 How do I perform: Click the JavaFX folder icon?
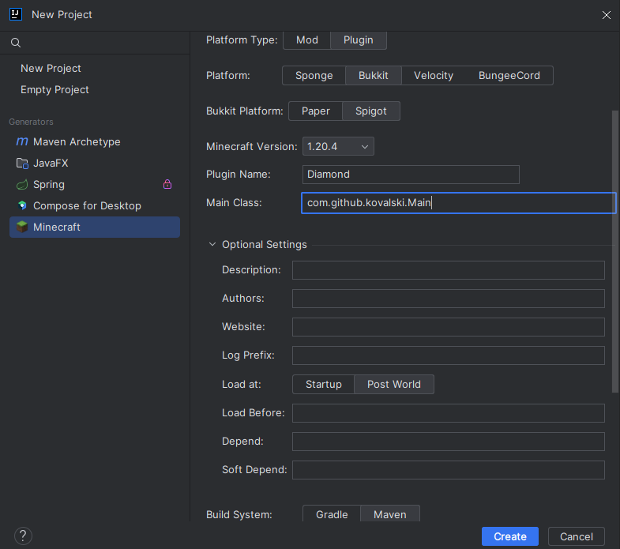[x=22, y=163]
